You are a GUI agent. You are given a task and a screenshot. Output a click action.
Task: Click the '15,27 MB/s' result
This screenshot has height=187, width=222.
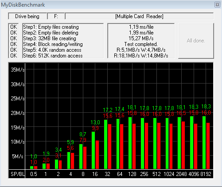coord(141,38)
